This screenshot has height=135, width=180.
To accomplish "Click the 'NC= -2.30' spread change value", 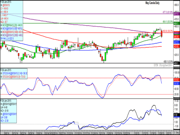I will point(4,121).
